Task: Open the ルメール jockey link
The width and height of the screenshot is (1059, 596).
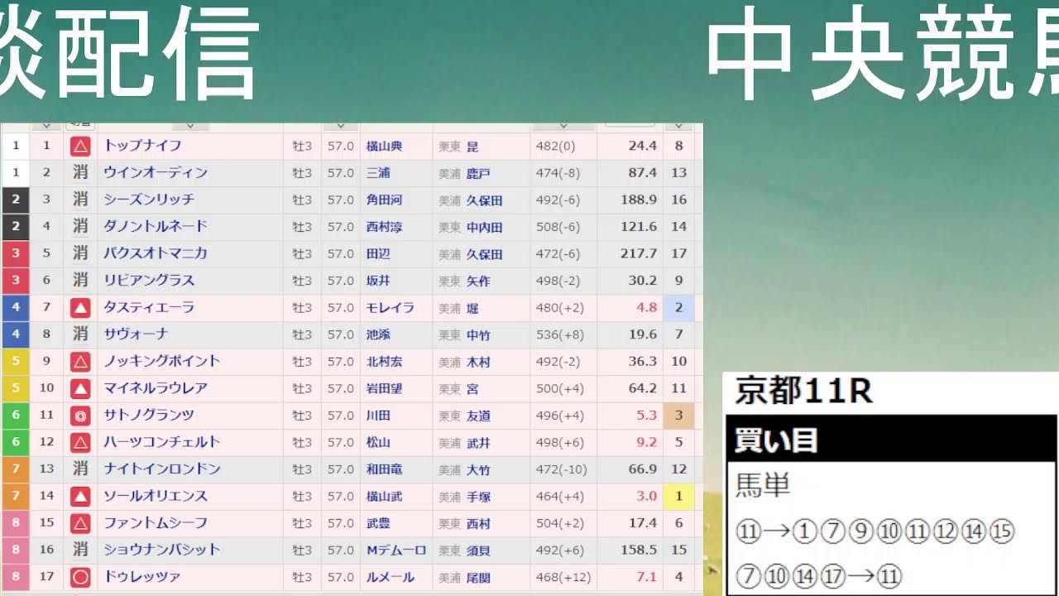Action: (391, 577)
